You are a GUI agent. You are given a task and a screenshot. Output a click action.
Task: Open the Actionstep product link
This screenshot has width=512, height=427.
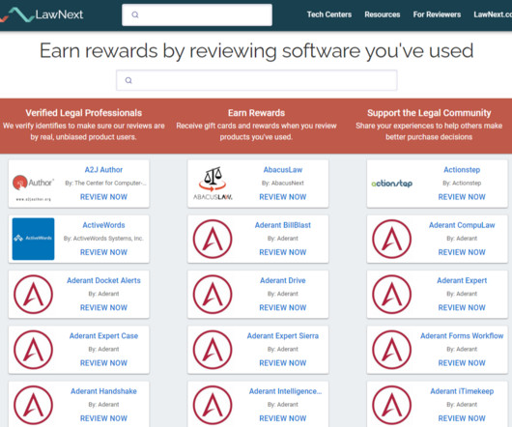click(462, 170)
